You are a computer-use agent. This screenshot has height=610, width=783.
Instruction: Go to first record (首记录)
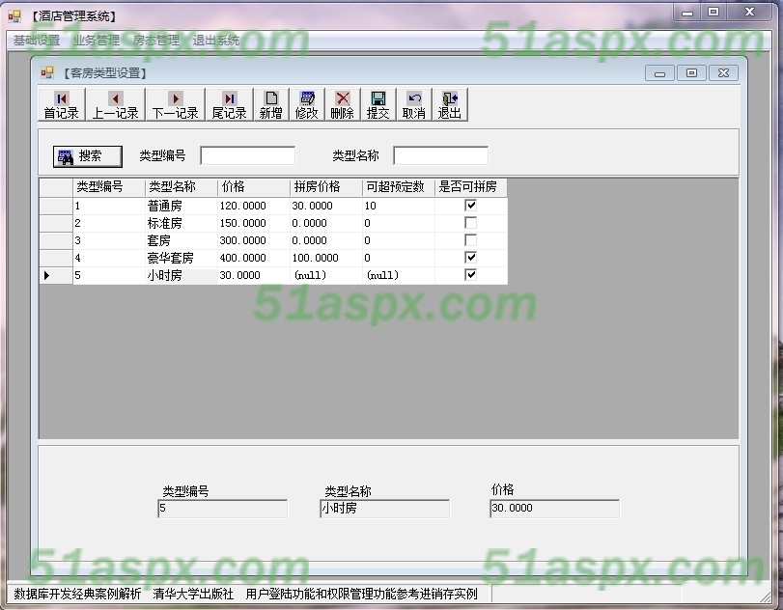[62, 104]
